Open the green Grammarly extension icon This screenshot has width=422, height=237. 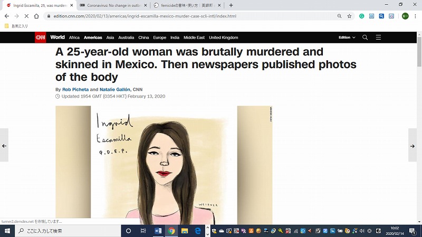[x=362, y=16]
